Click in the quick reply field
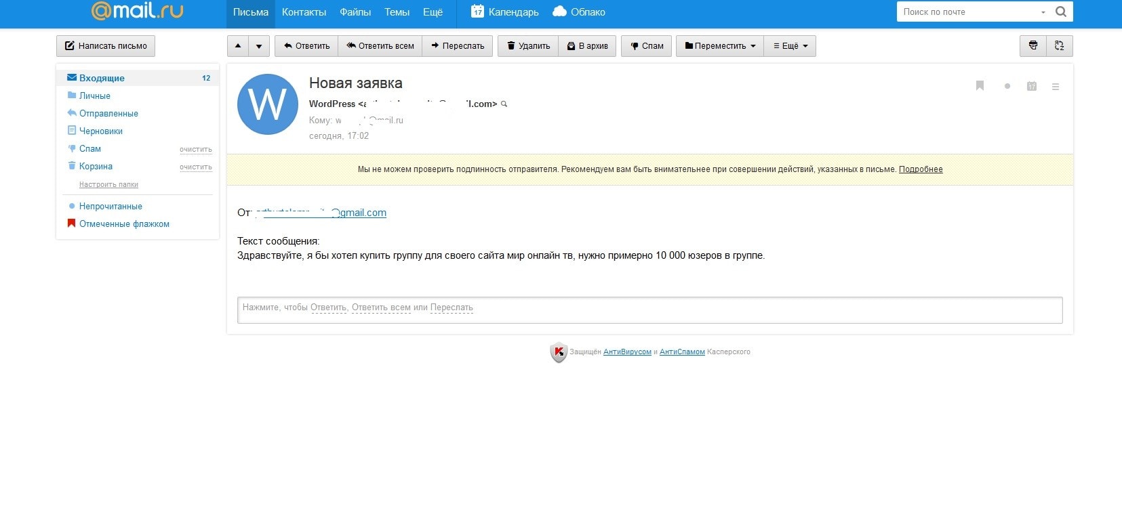The image size is (1122, 529). (x=649, y=310)
